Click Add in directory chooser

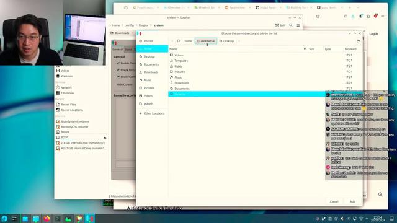pyautogui.click(x=352, y=201)
